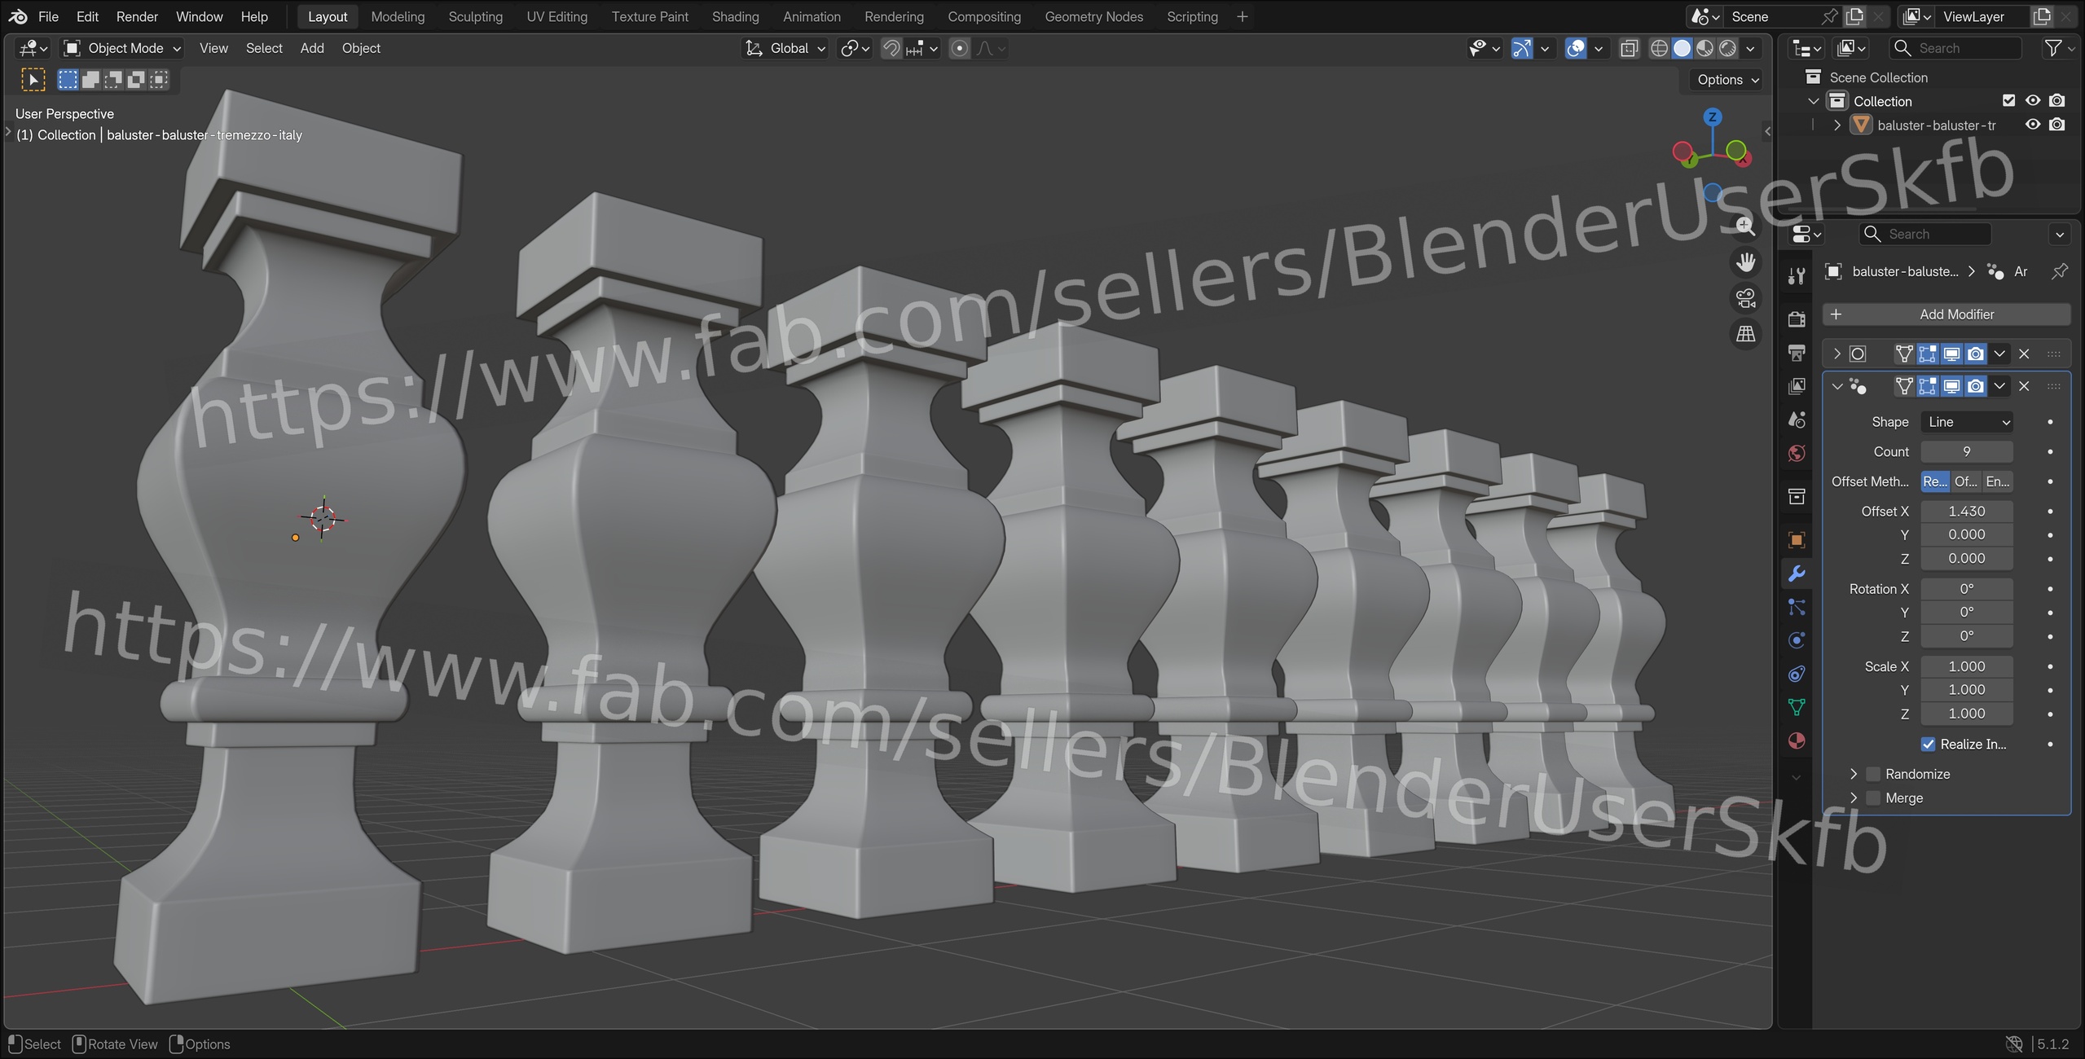Switch to the Sculpting workspace tab
2085x1059 pixels.
[475, 16]
